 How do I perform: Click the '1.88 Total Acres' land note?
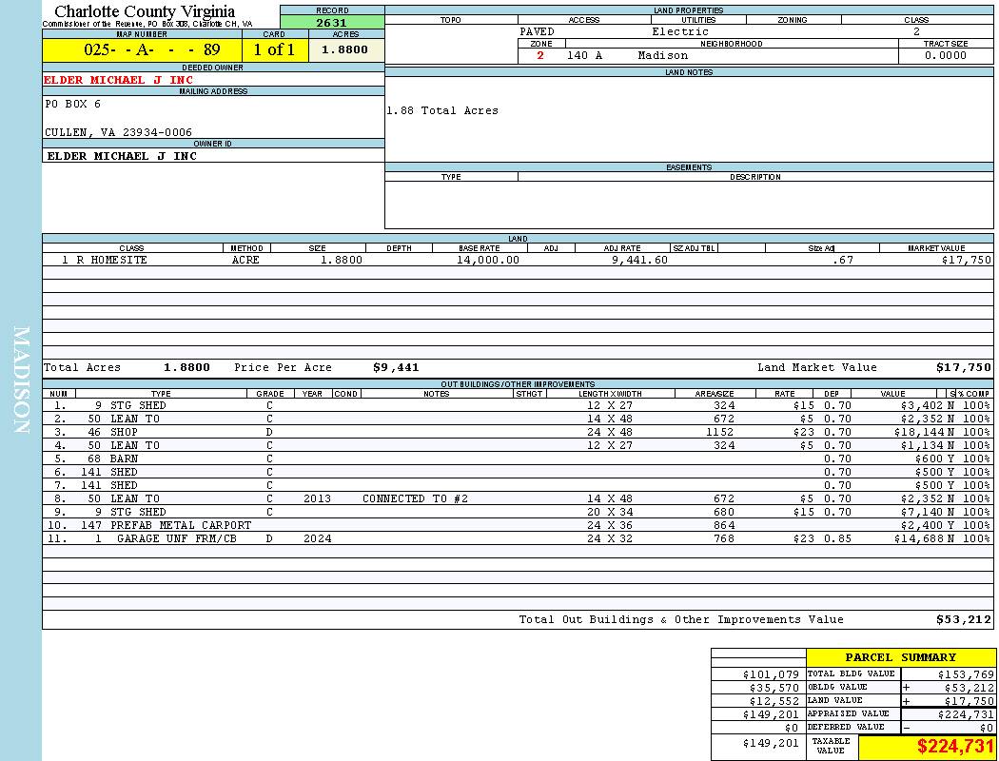442,110
